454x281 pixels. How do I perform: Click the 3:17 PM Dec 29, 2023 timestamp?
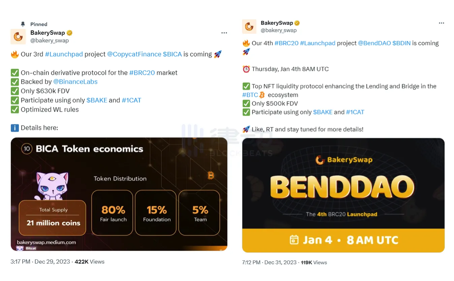40,261
